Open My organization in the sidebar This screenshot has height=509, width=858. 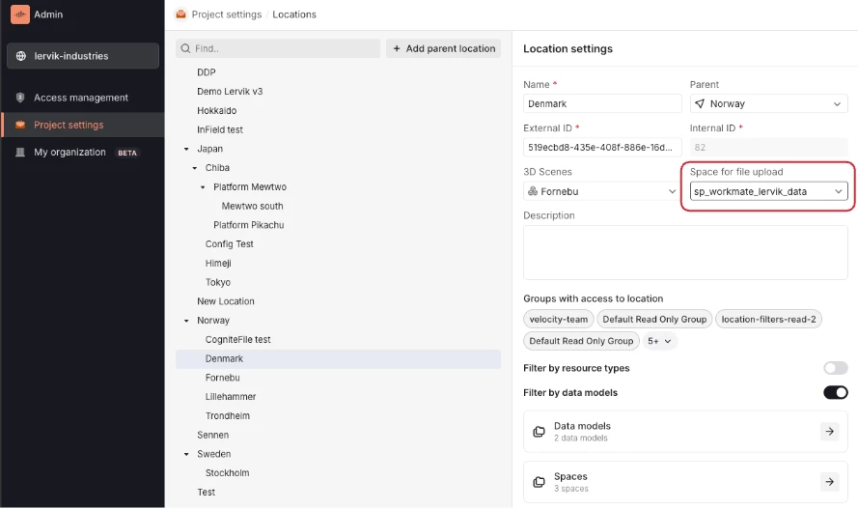click(69, 152)
